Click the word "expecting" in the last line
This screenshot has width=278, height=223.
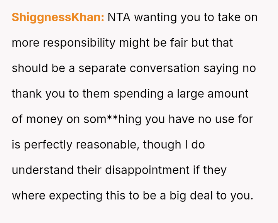[76, 196]
